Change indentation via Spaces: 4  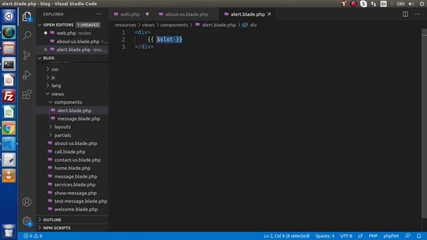tap(325, 236)
